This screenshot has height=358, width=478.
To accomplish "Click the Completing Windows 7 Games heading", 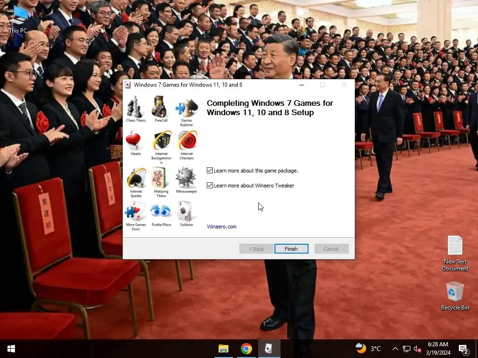I will (270, 108).
